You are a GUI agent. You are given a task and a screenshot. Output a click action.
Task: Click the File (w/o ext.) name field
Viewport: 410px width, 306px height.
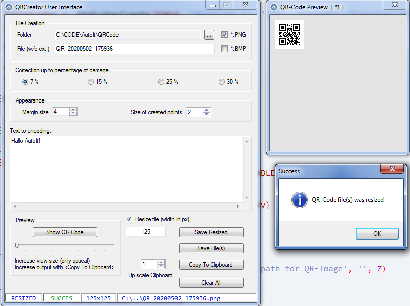134,49
